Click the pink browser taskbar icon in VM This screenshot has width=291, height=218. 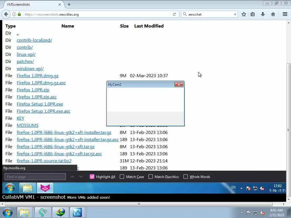point(45,188)
